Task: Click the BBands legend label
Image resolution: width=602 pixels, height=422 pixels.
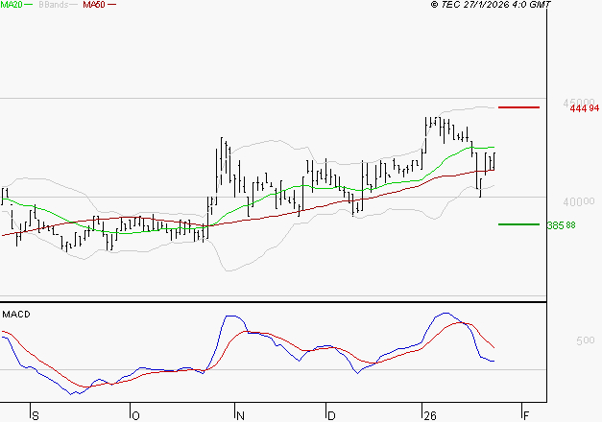Action: pyautogui.click(x=54, y=5)
